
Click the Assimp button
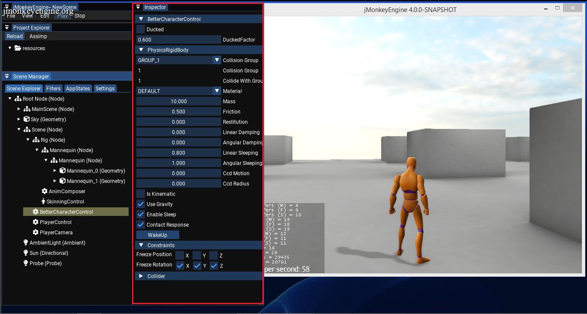click(x=38, y=36)
